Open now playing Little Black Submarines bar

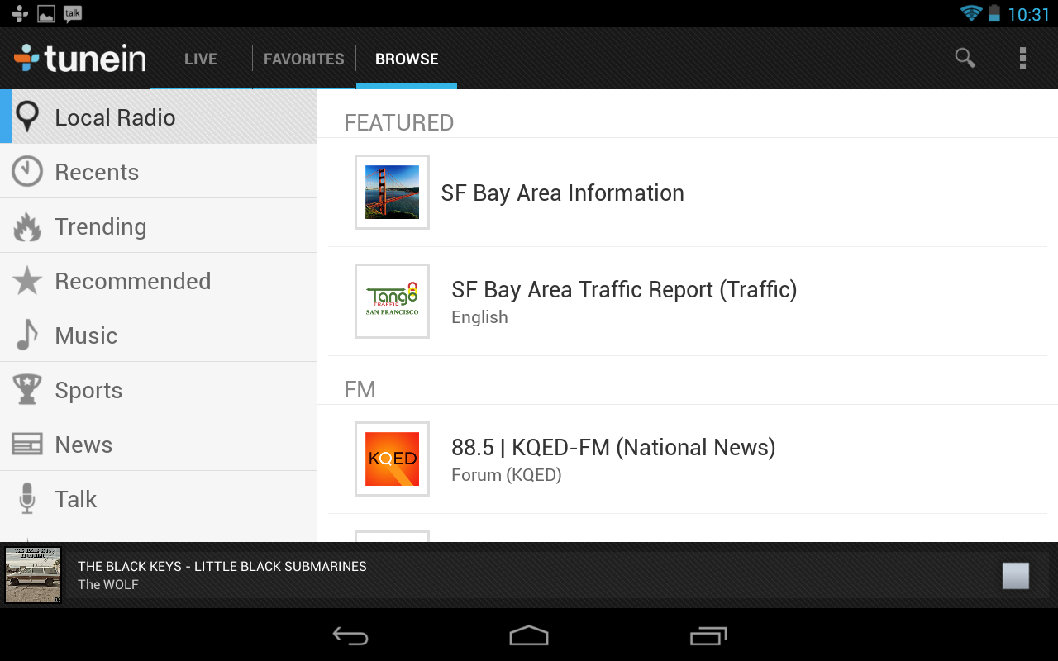529,575
